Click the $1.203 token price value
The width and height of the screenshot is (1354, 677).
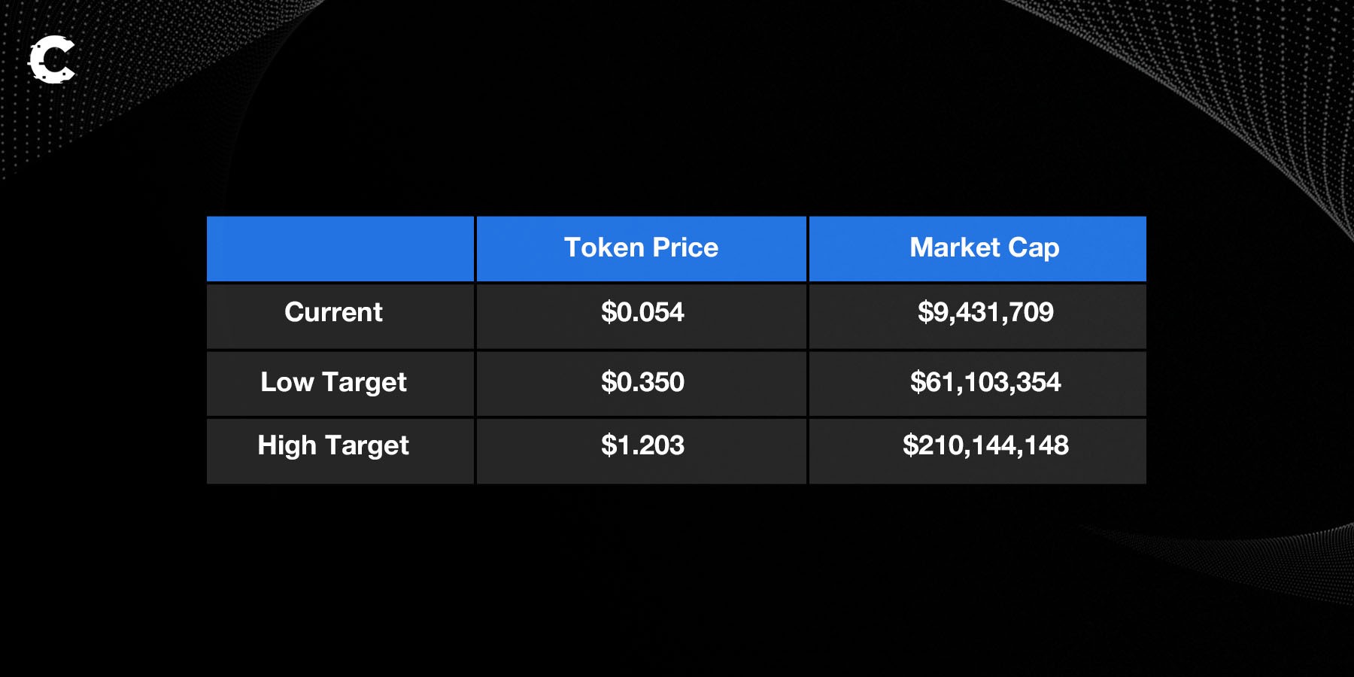pos(642,445)
